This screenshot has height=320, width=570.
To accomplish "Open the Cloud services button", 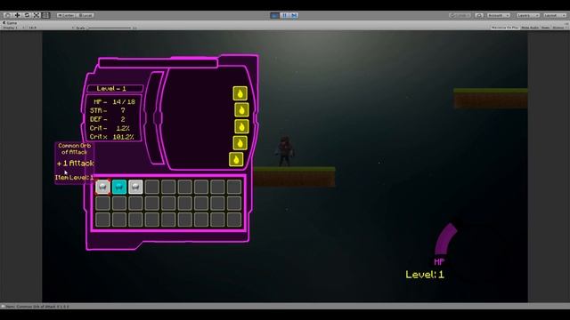I will tap(479, 15).
